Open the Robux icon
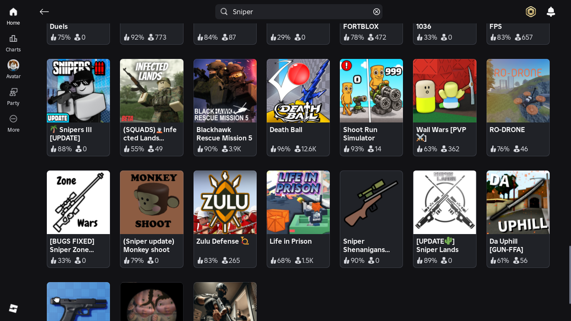 coord(531,12)
